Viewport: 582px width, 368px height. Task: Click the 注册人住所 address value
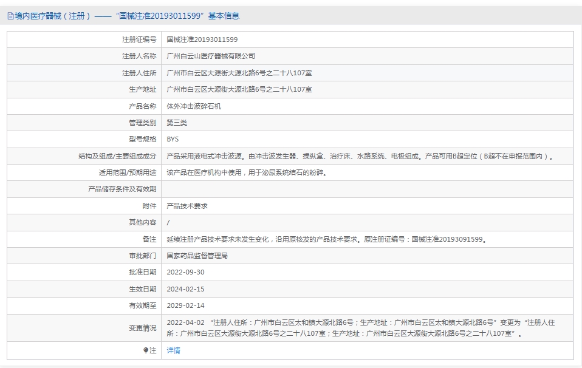click(239, 73)
